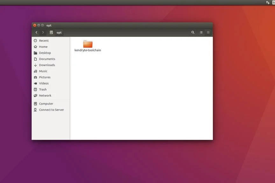Viewport: 275px width, 183px height.
Task: Switch to grid icon view
Action: coord(208,32)
